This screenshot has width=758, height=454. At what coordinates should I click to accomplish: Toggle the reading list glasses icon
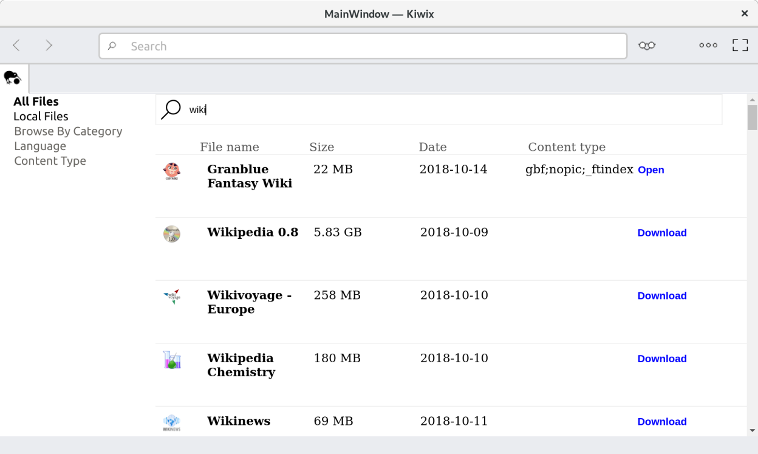pos(647,46)
